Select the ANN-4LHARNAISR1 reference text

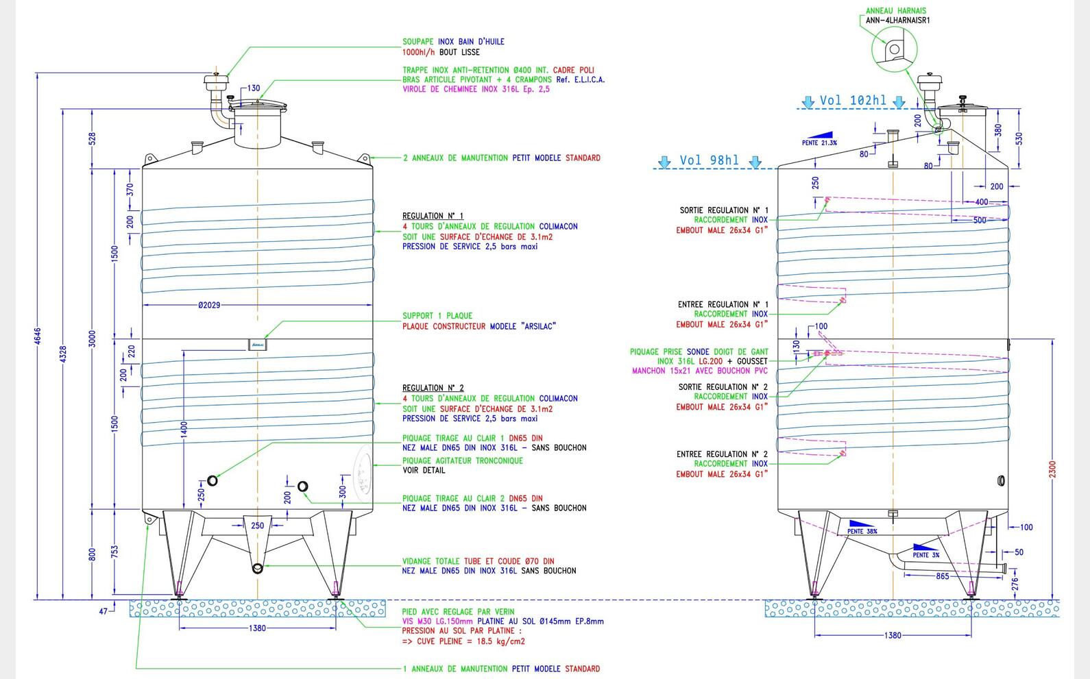897,21
